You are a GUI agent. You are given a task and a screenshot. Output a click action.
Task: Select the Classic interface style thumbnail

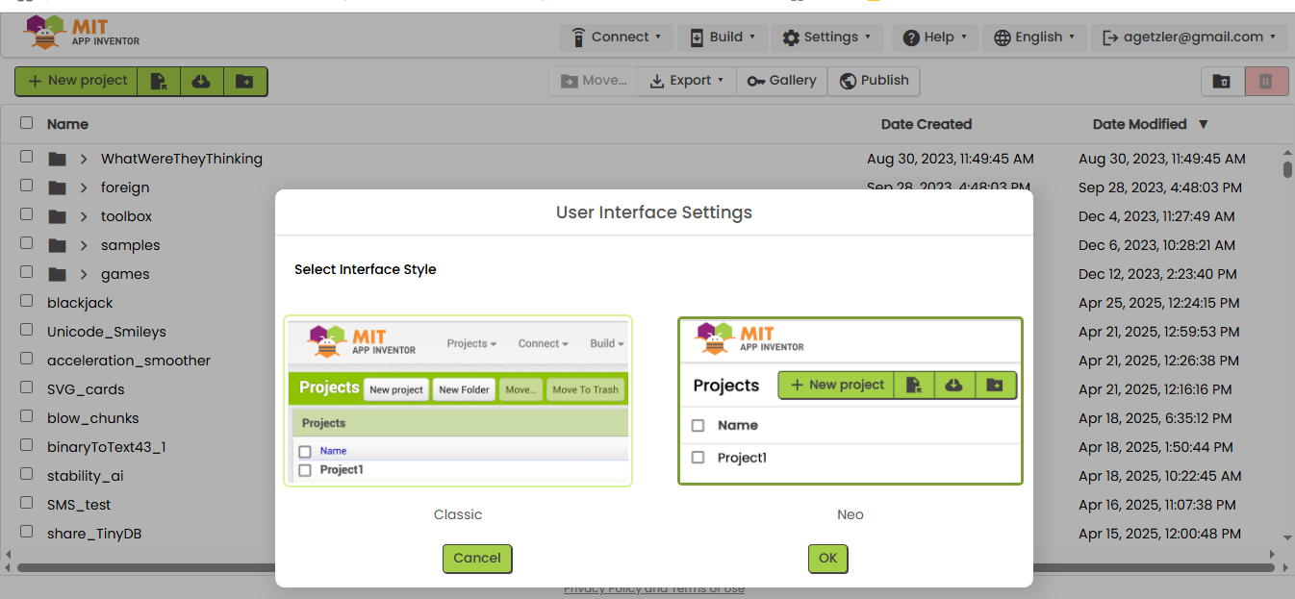(x=458, y=401)
